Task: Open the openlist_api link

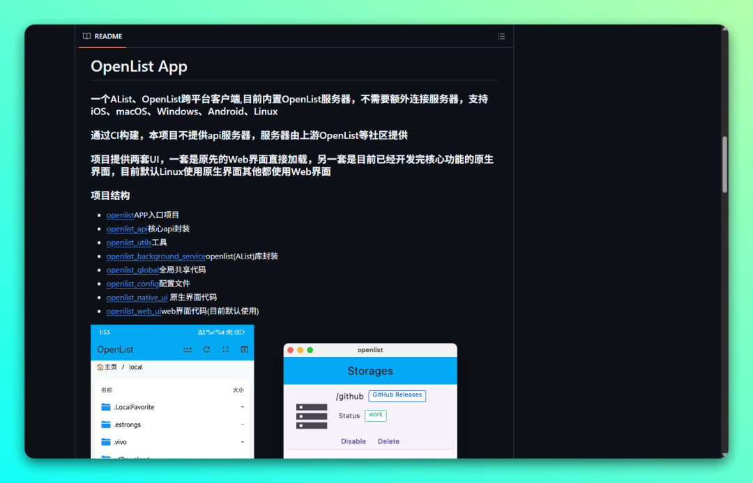Action: pyautogui.click(x=127, y=229)
